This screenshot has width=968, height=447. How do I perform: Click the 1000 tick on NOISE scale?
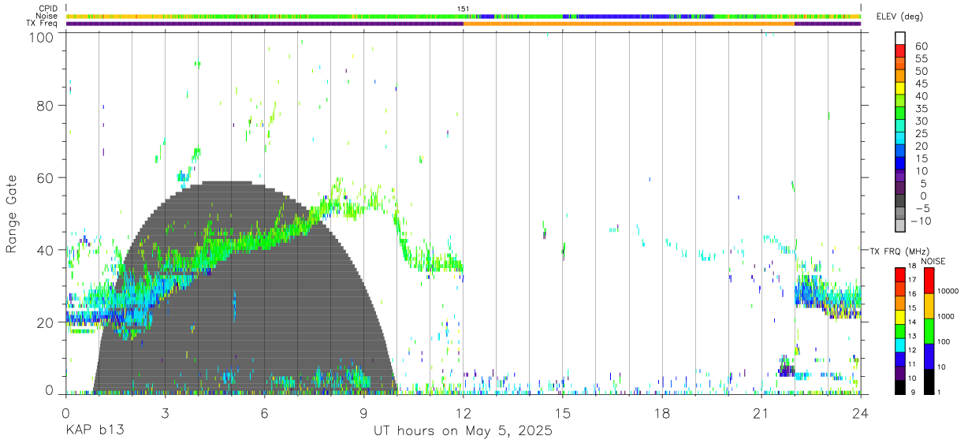click(947, 317)
